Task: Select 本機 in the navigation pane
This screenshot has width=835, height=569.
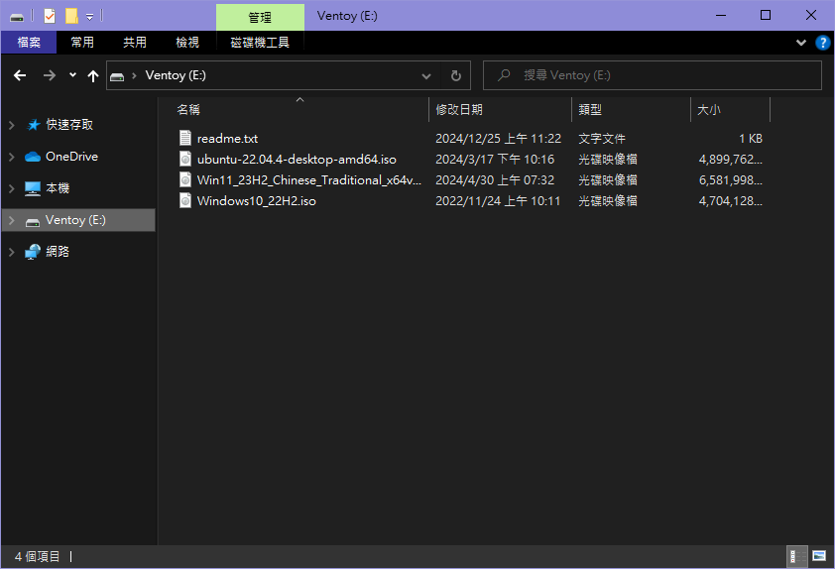Action: pyautogui.click(x=58, y=188)
